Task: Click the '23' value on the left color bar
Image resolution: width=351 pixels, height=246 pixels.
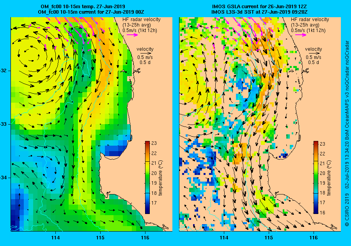Action: pyautogui.click(x=154, y=143)
